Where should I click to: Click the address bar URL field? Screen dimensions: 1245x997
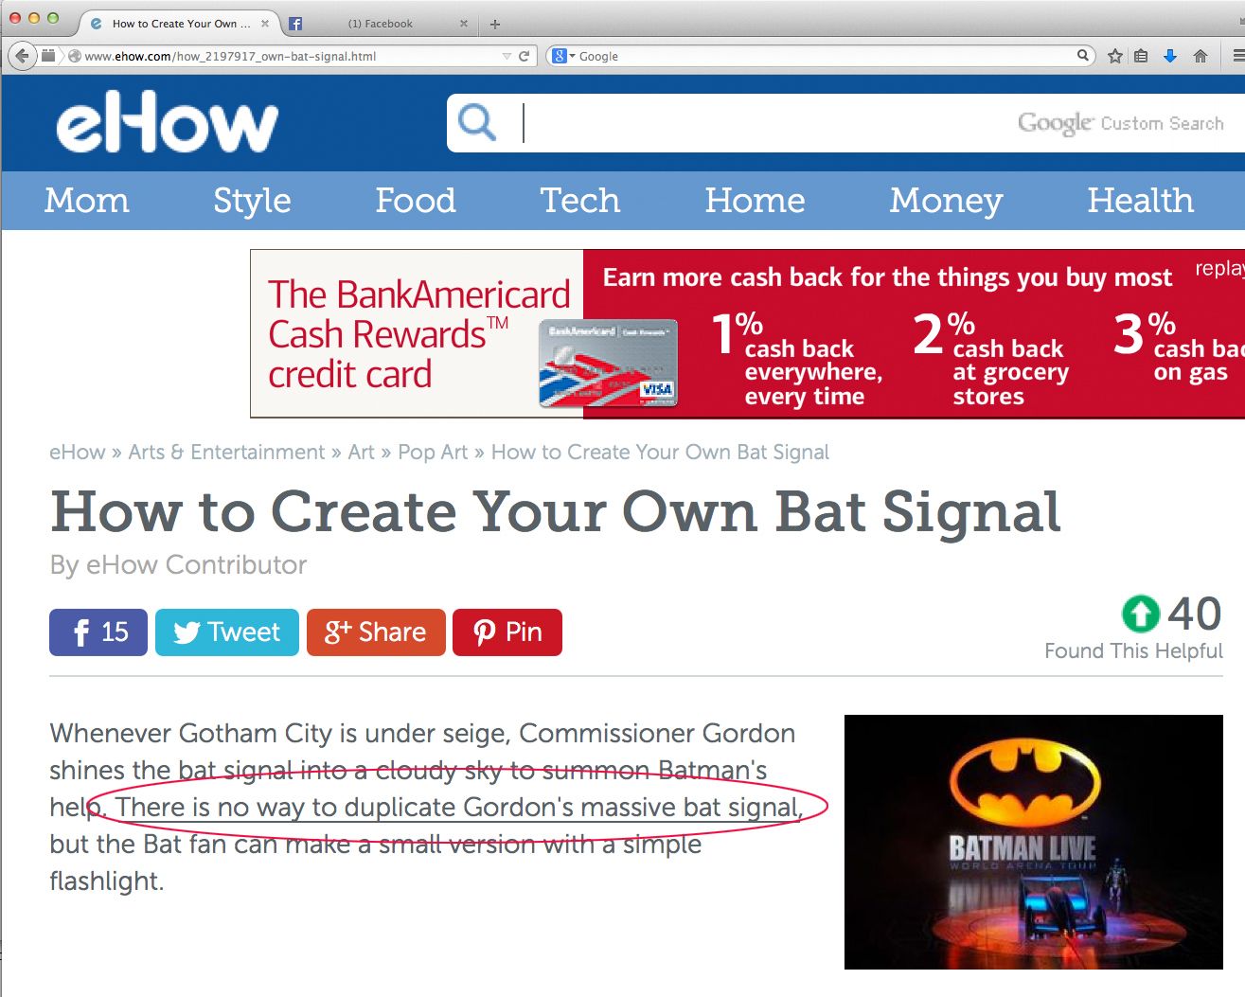click(x=292, y=57)
